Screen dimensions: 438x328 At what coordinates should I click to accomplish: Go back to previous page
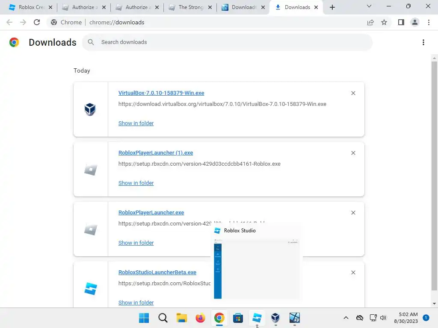pos(9,22)
